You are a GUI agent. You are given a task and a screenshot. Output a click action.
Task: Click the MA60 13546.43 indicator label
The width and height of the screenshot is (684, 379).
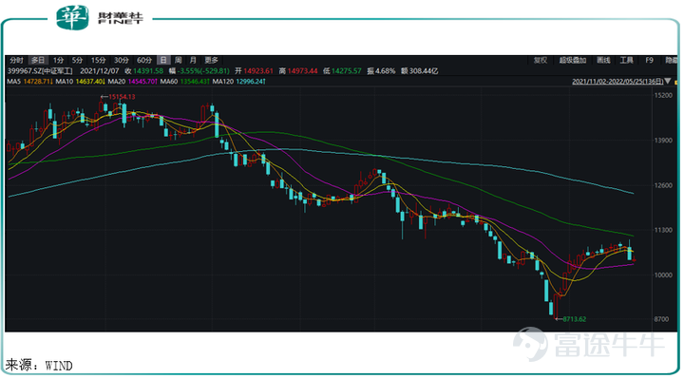click(x=185, y=82)
